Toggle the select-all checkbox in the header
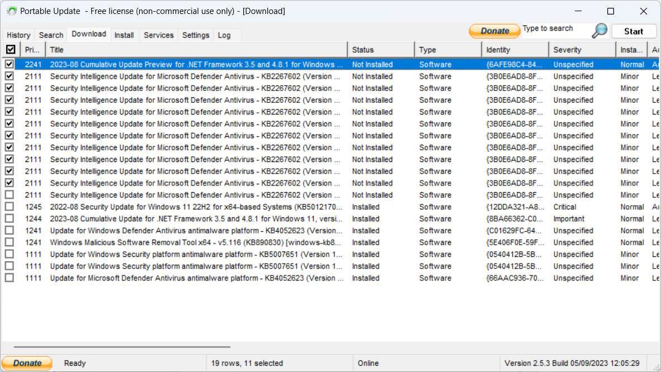 pyautogui.click(x=10, y=49)
